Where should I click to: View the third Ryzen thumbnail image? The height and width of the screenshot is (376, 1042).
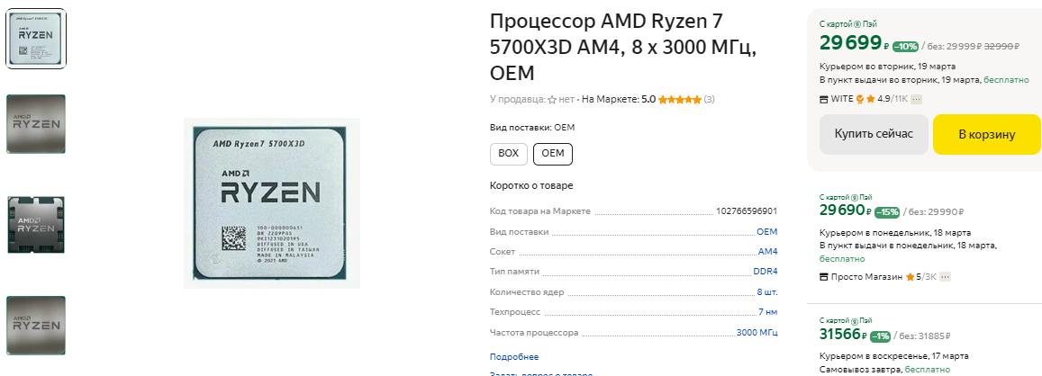point(36,224)
